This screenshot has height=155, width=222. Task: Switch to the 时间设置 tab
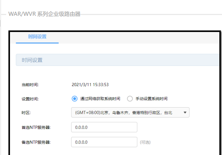coord(37,37)
